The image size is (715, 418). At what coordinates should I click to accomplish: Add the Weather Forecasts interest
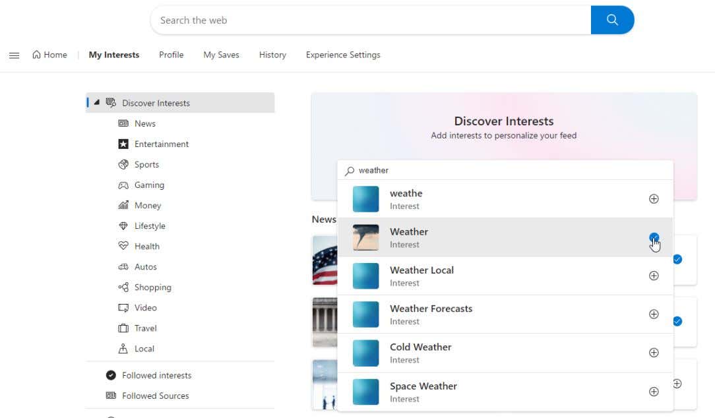coord(654,314)
